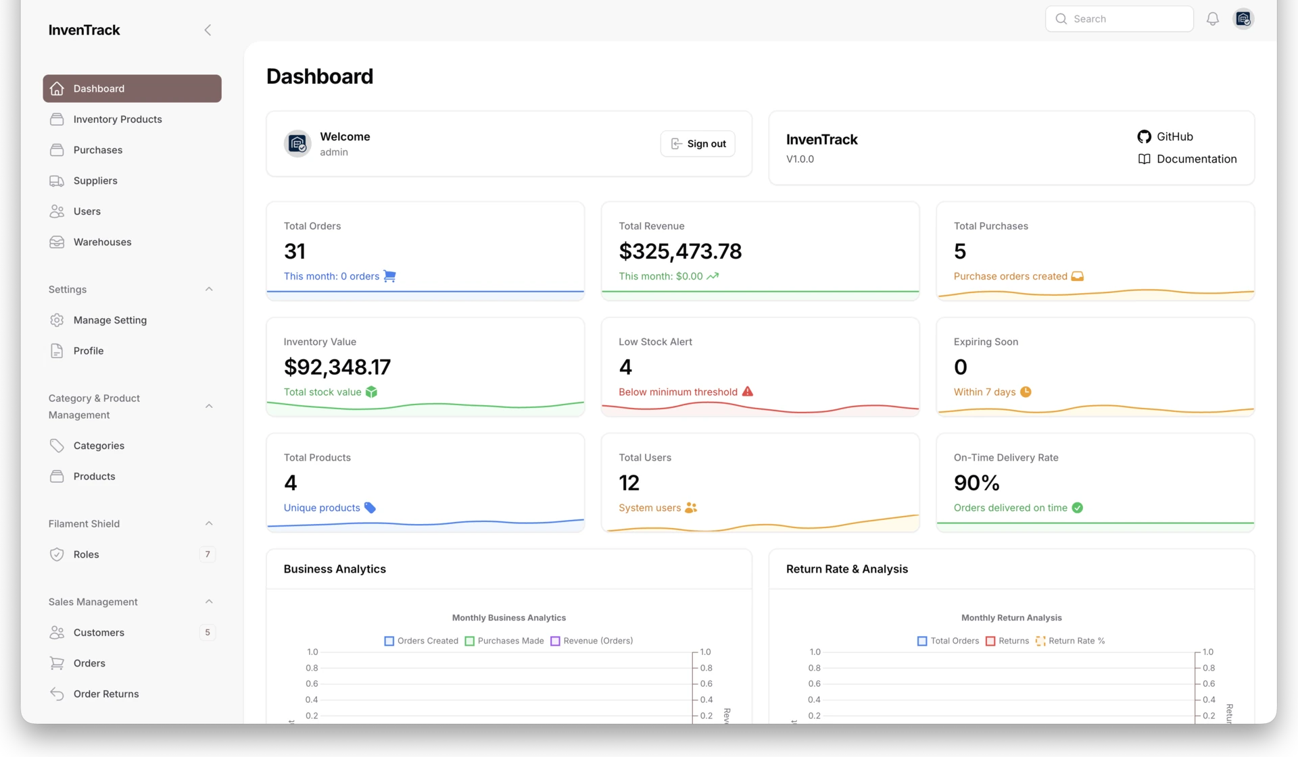Click the V1.0.0 version text
Viewport: 1298px width, 757px height.
[800, 159]
